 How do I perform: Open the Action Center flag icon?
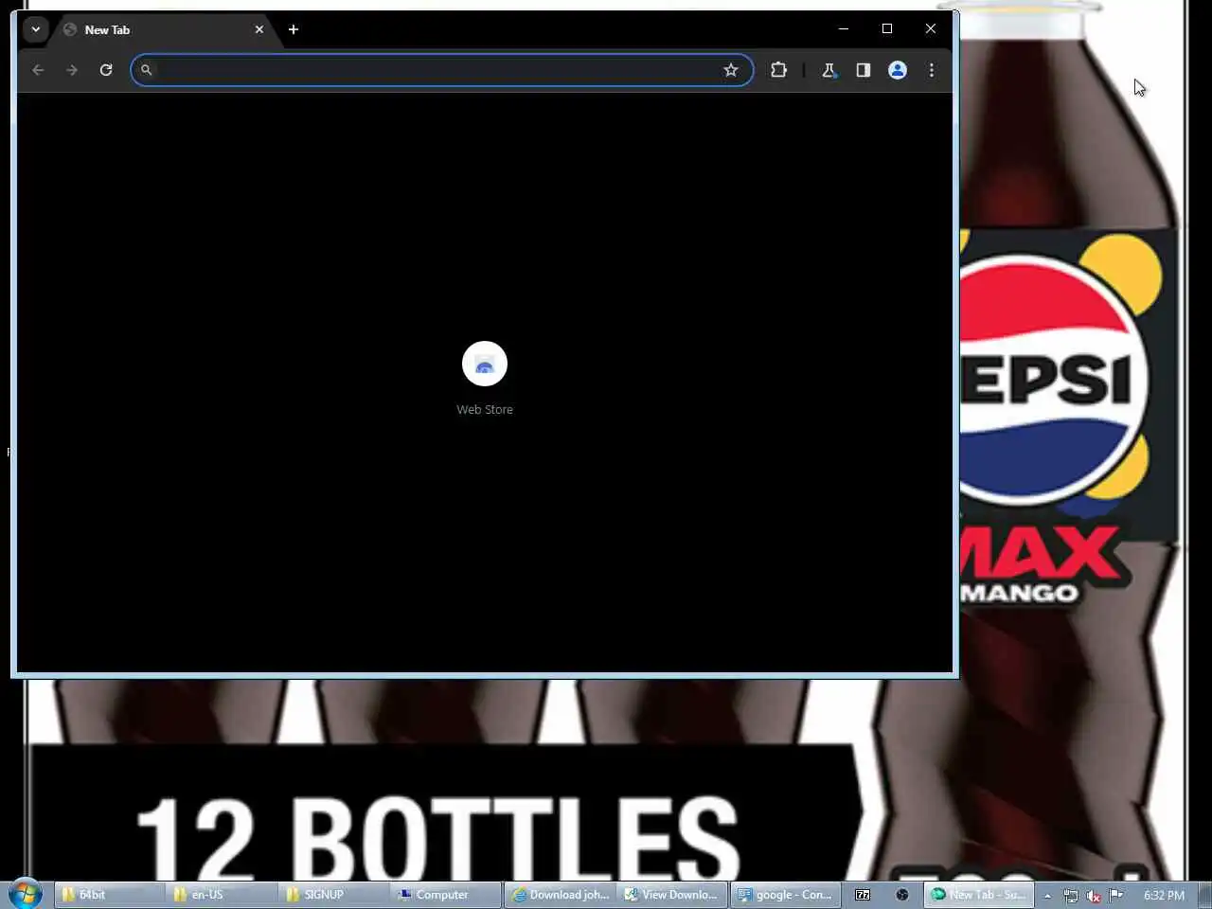click(x=1116, y=895)
